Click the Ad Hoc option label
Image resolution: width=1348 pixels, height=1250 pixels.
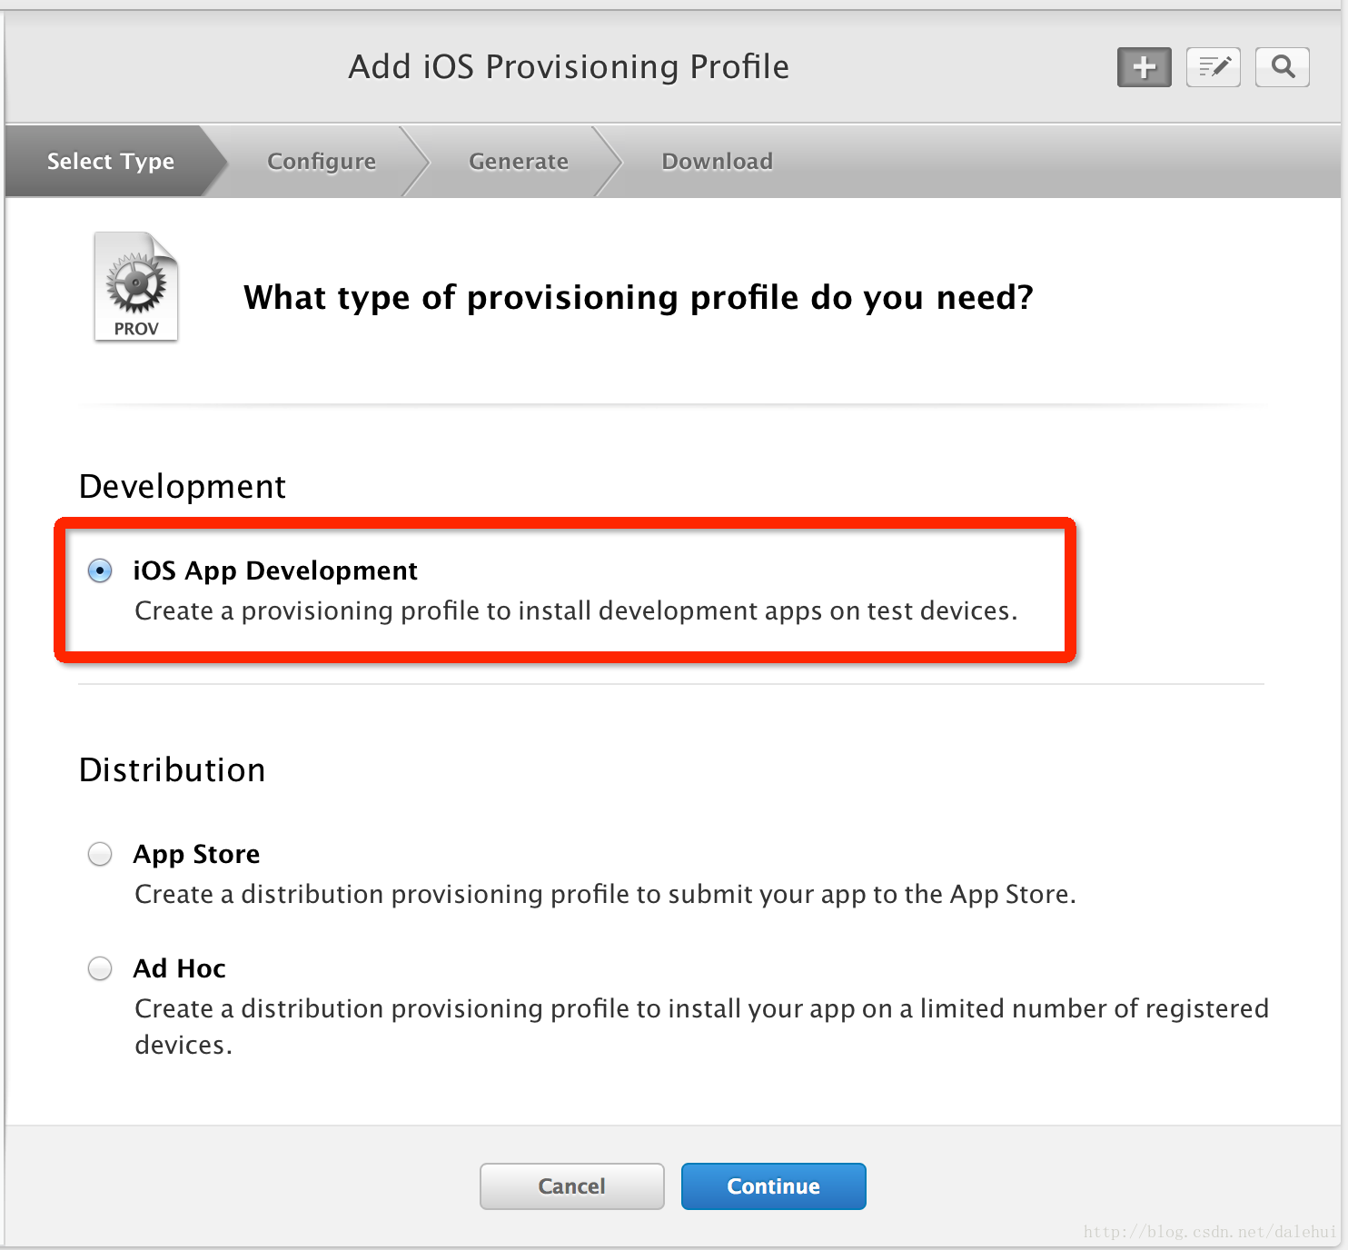click(179, 968)
